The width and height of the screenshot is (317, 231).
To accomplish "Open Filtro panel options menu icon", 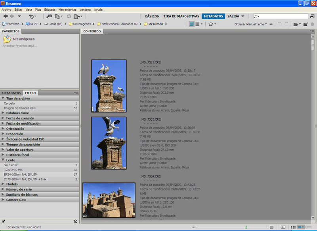I will coord(76,93).
